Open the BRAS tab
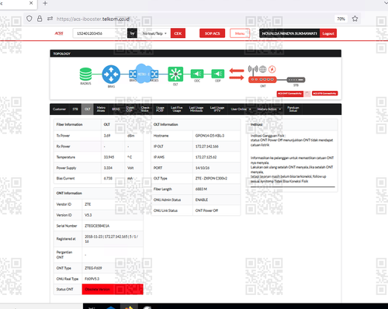Screen dimensions: 388x309 [x=116, y=109]
